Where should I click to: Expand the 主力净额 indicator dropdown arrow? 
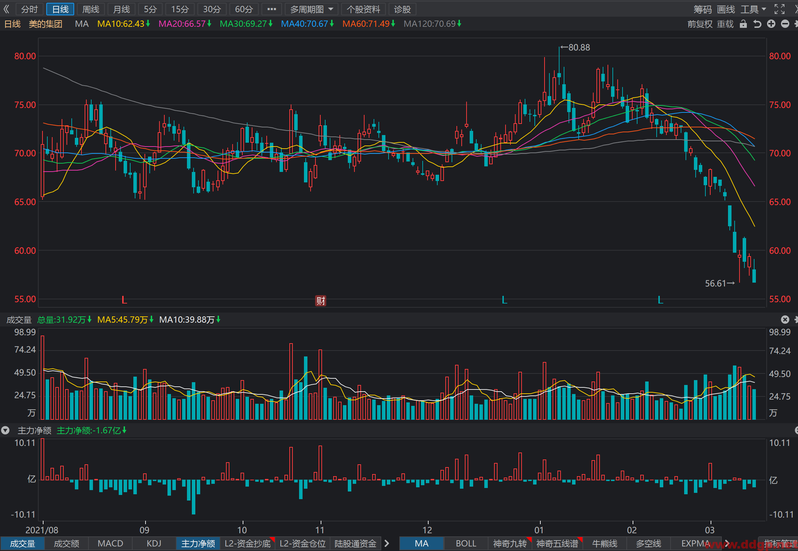pos(5,431)
